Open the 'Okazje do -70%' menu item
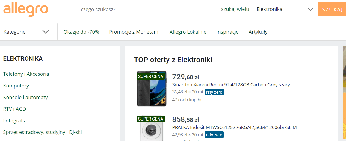Screen dimensions: 346x141 [x=81, y=32]
